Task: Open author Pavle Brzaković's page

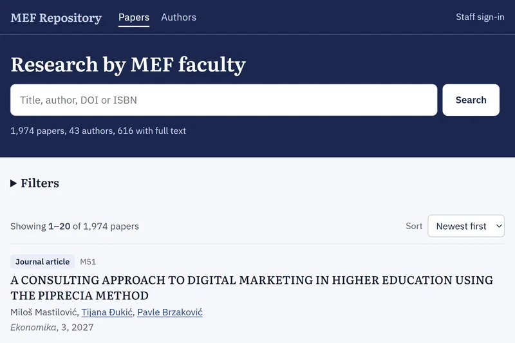Action: [170, 312]
